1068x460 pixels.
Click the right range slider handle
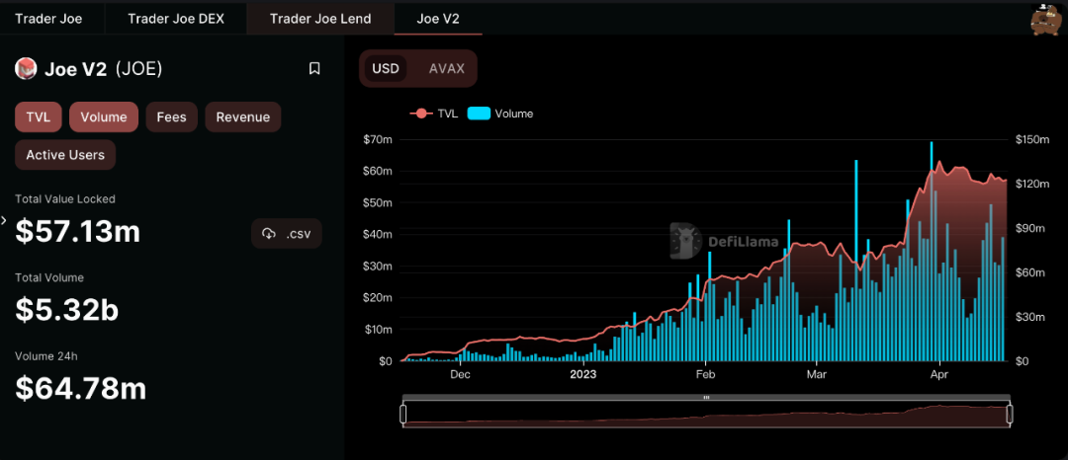coord(1012,415)
